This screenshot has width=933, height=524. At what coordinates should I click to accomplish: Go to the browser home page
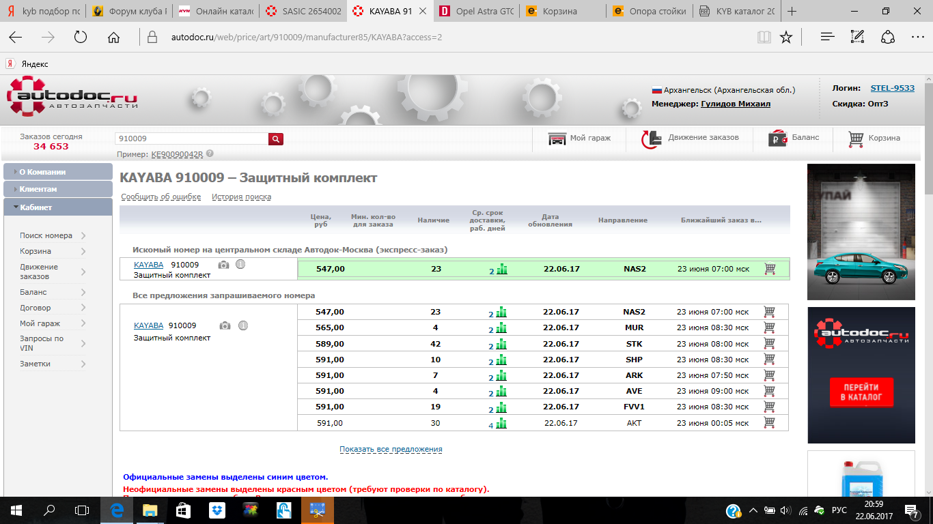click(113, 37)
